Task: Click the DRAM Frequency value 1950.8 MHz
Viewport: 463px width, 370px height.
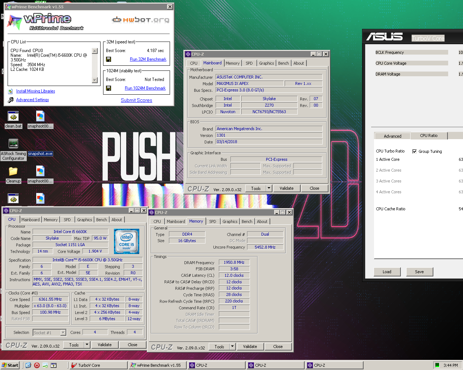Action: pyautogui.click(x=234, y=262)
